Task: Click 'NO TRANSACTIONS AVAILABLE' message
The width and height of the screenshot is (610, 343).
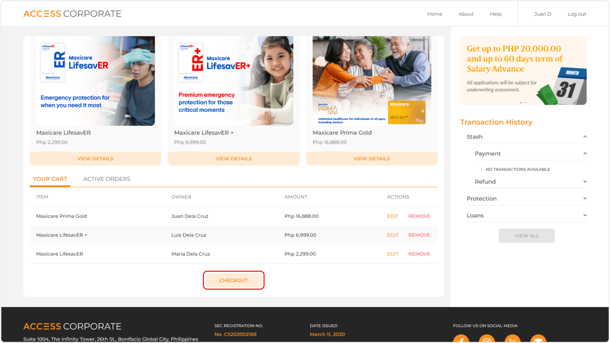Action: 517,169
